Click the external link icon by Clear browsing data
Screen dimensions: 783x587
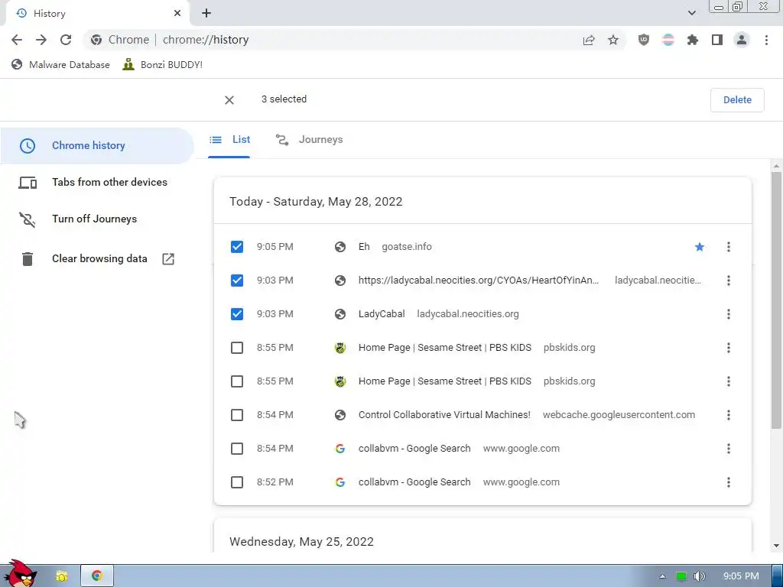pyautogui.click(x=168, y=258)
